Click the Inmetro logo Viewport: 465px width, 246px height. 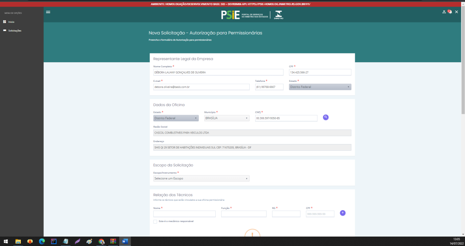(x=278, y=15)
